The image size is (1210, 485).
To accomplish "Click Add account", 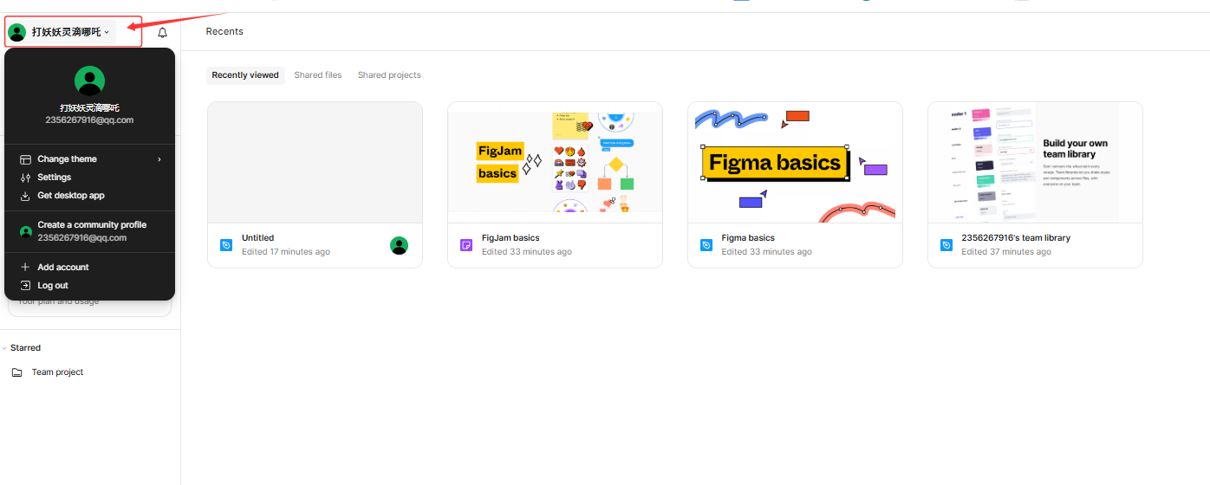I will click(x=90, y=268).
